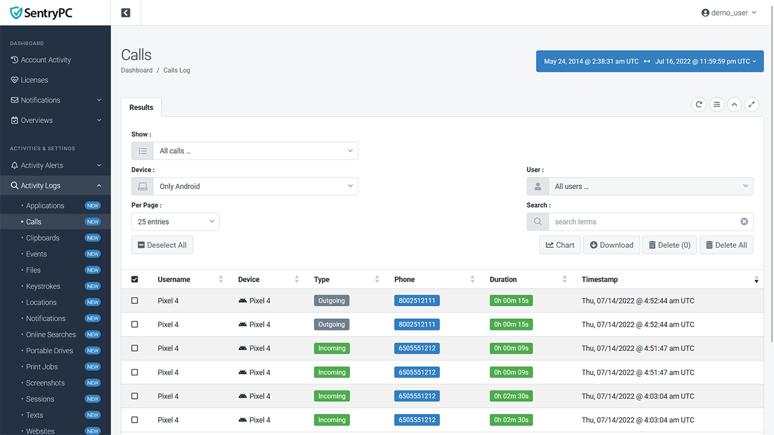The height and width of the screenshot is (435, 774).
Task: Sort by Device column arrows
Action: coord(297,279)
